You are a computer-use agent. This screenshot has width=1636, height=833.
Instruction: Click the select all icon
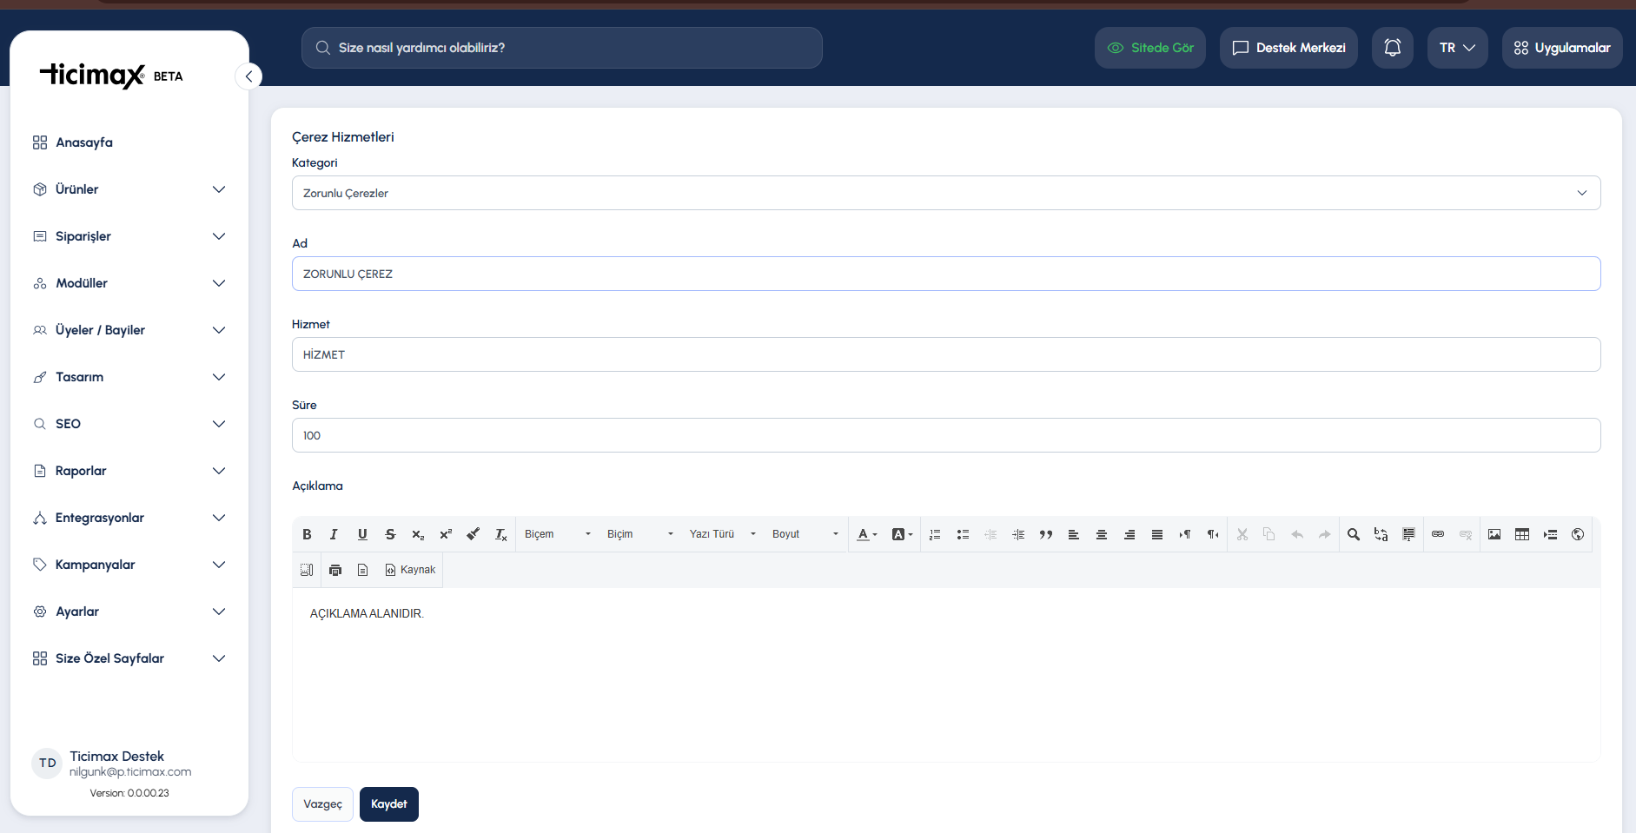[1409, 534]
